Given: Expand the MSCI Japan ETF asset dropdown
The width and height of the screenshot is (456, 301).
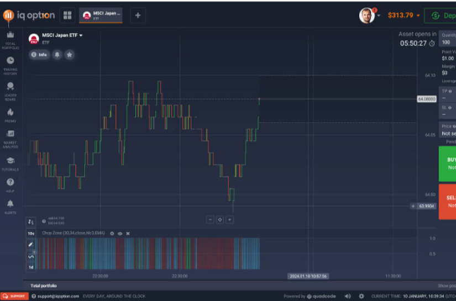Looking at the screenshot, I should click(81, 35).
